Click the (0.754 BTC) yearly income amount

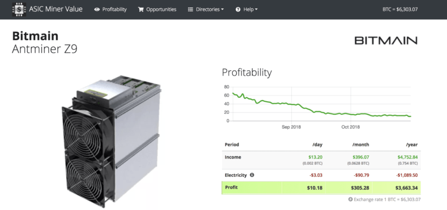(408, 164)
